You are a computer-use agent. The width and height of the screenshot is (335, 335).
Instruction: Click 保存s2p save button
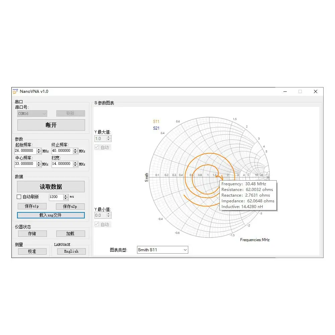click(70, 206)
